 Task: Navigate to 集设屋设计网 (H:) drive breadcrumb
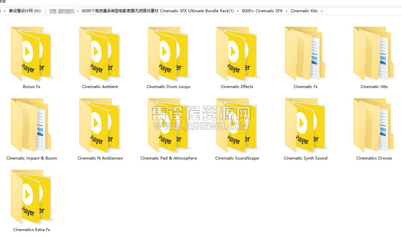click(25, 11)
